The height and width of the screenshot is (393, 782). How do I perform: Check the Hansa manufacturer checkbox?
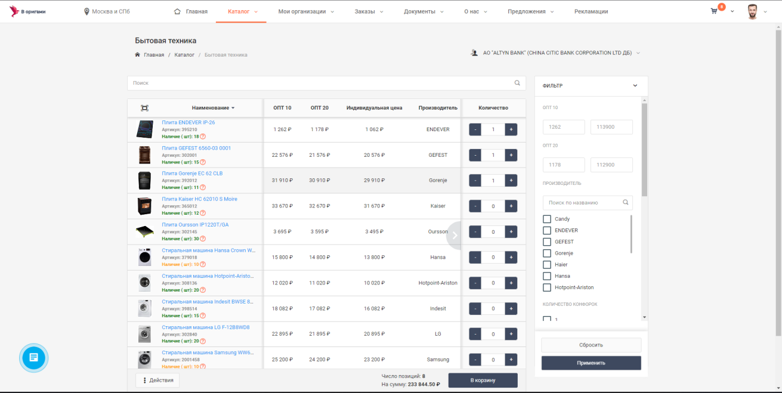(547, 276)
